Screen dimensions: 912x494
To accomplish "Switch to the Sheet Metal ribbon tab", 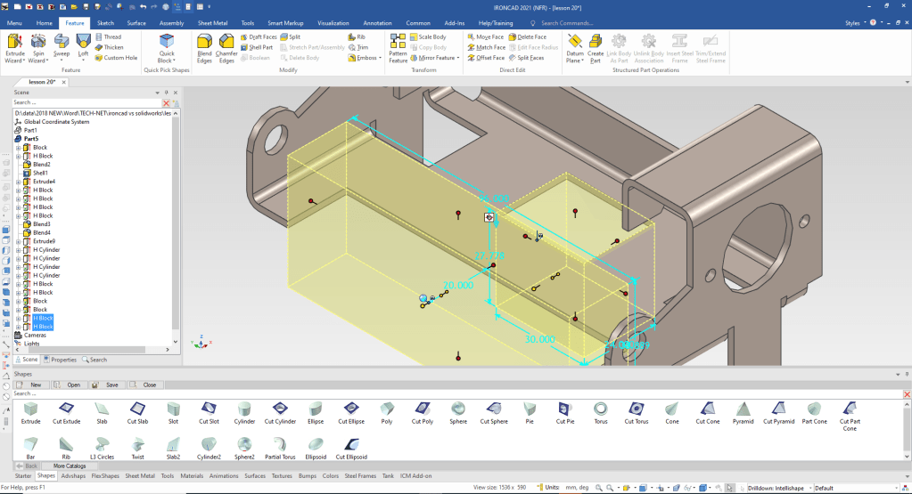I will coord(213,22).
